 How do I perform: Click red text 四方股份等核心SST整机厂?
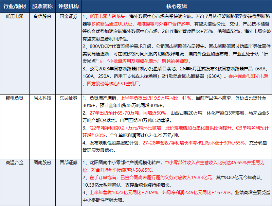[x=113, y=84]
